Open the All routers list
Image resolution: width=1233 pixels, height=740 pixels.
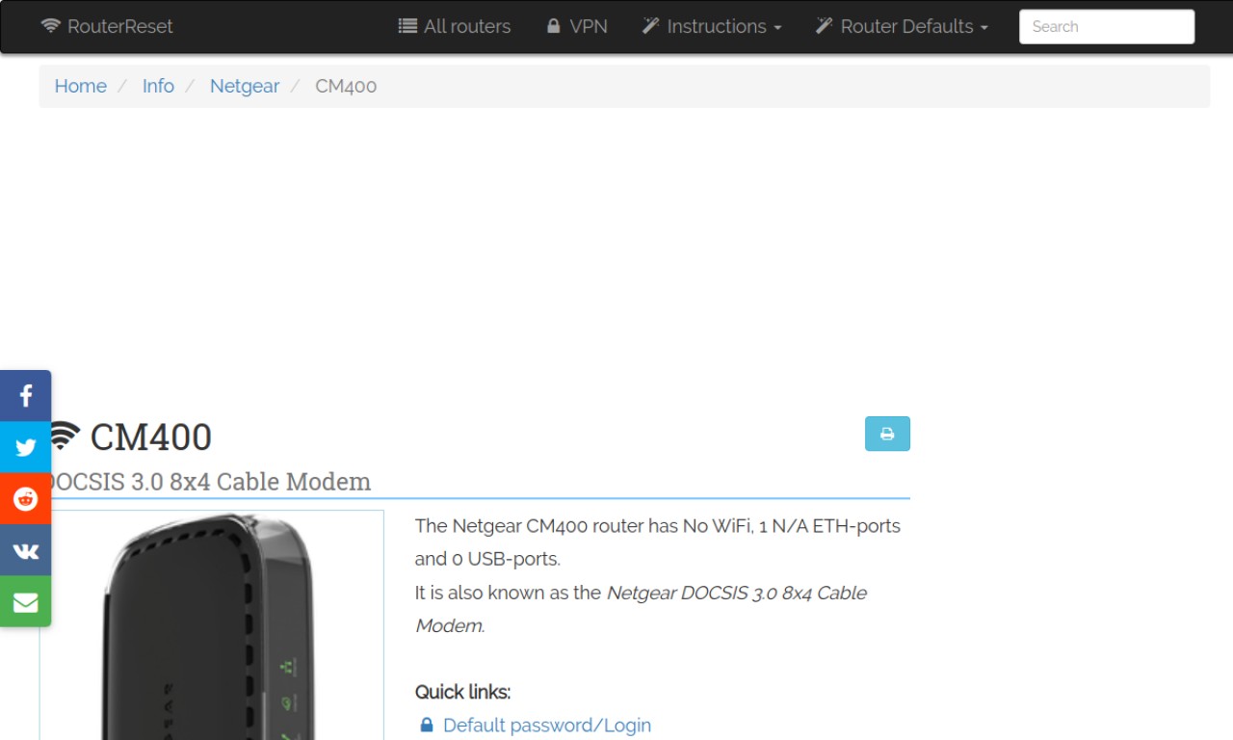(x=455, y=26)
